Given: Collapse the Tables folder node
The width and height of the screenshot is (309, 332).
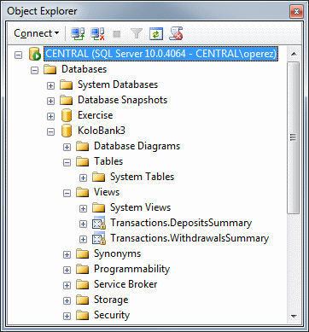Looking at the screenshot, I should pos(67,162).
